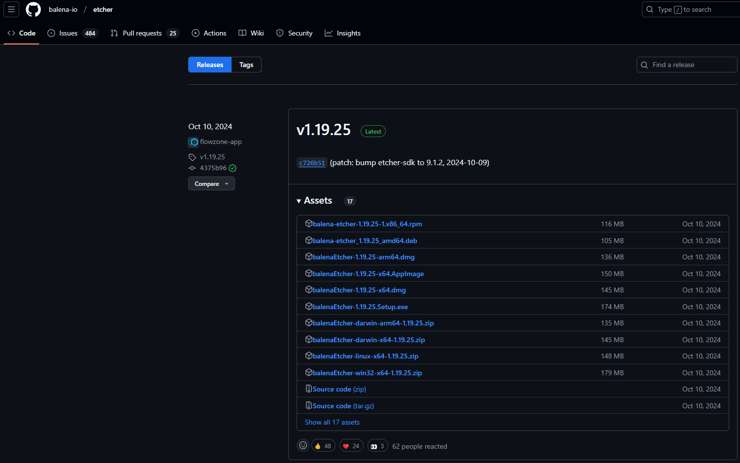The image size is (740, 463).
Task: Click package icon beside arm64.dmg asset
Action: click(309, 256)
